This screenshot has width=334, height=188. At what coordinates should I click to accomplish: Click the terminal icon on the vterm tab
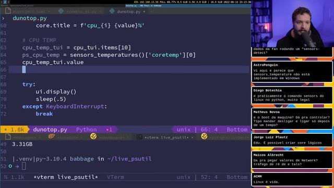click(x=139, y=137)
